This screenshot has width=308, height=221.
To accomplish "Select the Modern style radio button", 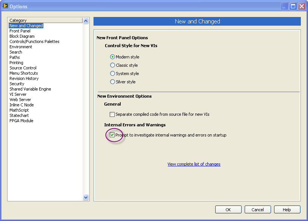I will coord(112,57).
